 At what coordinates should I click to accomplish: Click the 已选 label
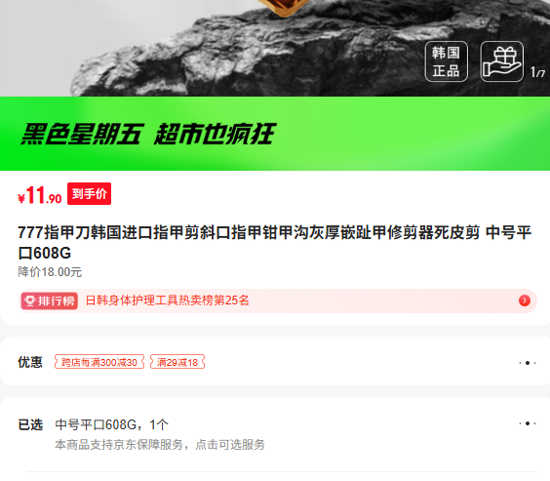(x=30, y=424)
